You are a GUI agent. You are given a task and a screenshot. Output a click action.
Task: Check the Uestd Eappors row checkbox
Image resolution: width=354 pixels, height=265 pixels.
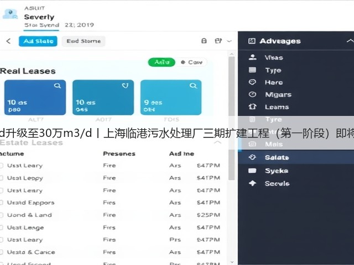[1, 203]
